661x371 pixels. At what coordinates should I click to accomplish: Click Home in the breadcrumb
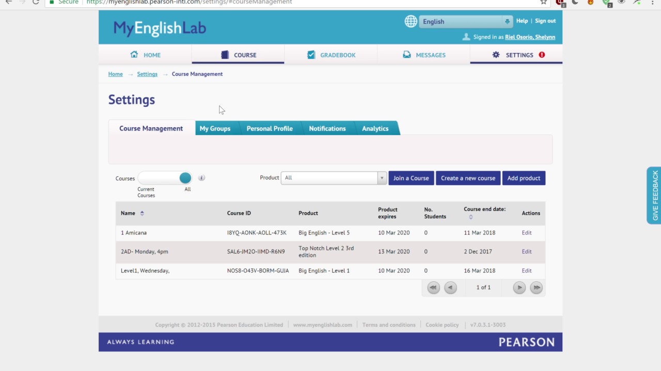point(115,74)
